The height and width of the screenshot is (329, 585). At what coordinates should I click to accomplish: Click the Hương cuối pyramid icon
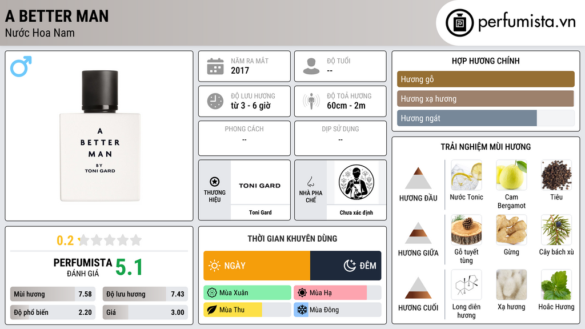click(418, 288)
